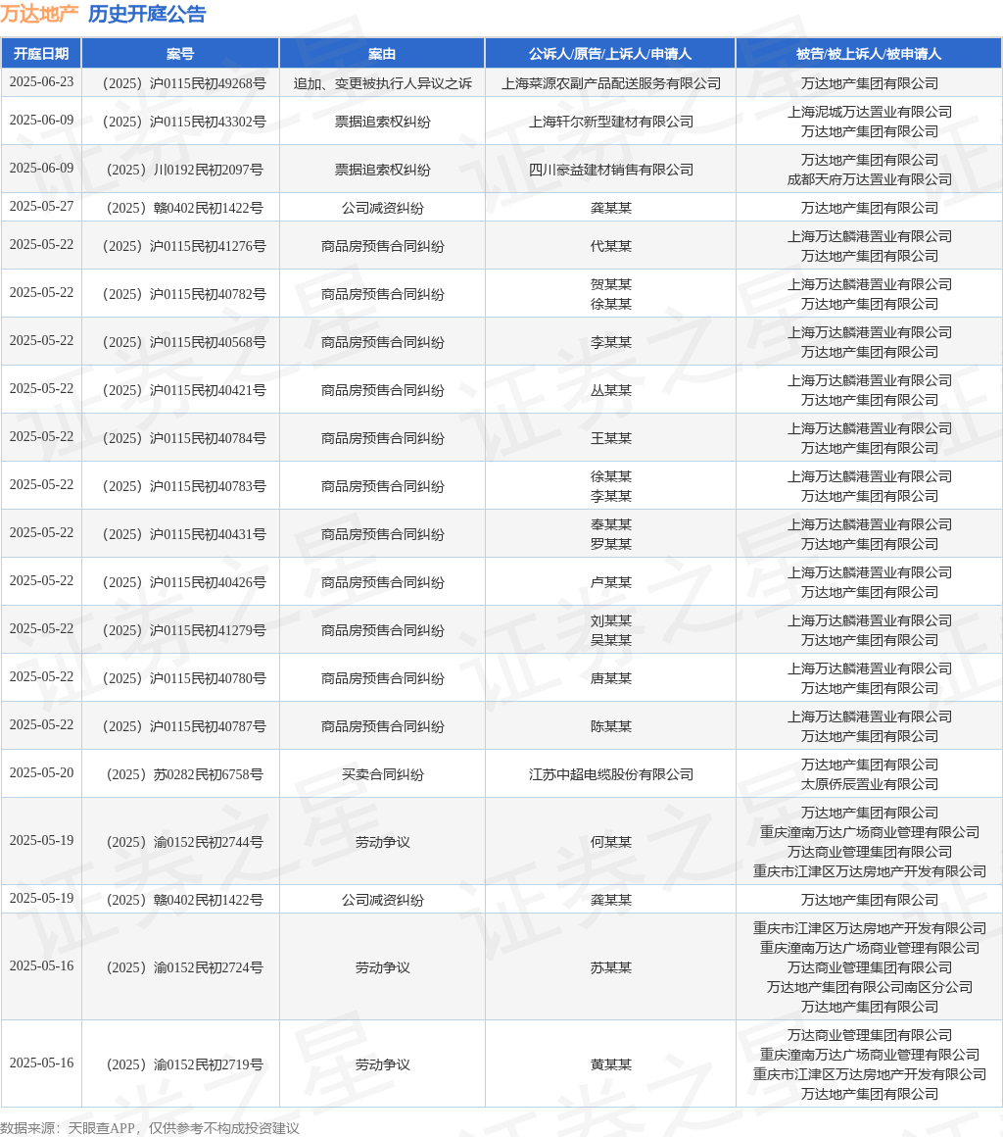Click plaintiff 代某某
Viewport: 1003px width, 1137px height.
click(x=610, y=247)
